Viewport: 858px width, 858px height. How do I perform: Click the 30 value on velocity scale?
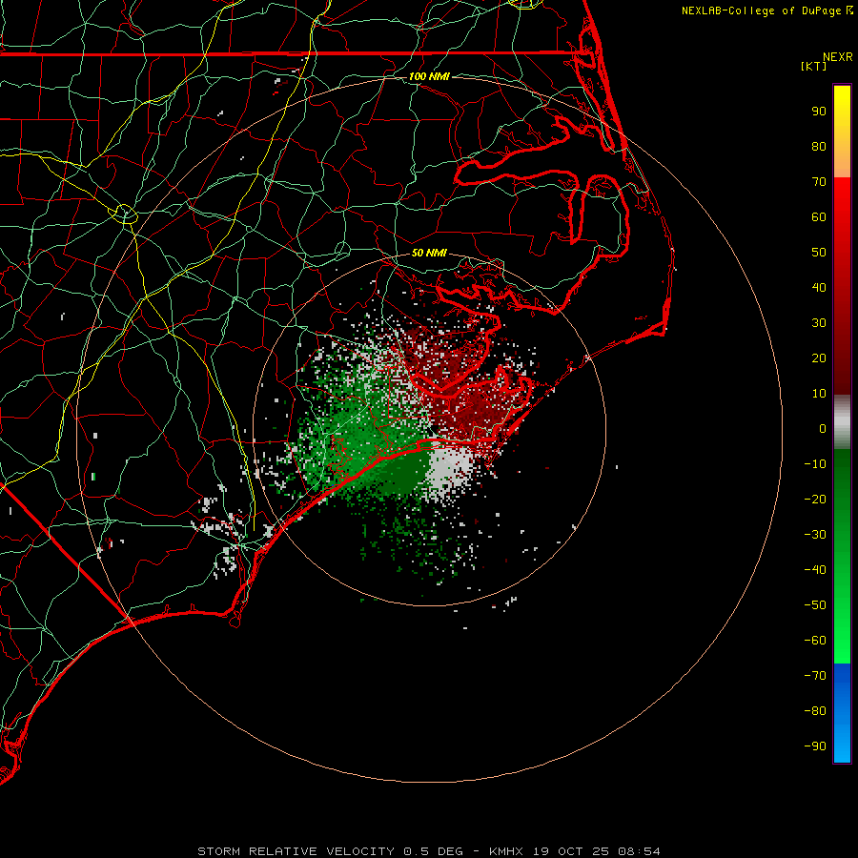819,323
